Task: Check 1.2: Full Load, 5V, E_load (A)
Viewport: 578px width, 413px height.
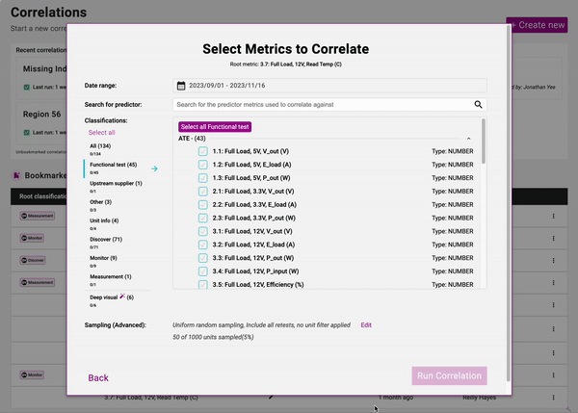Action: pyautogui.click(x=203, y=165)
